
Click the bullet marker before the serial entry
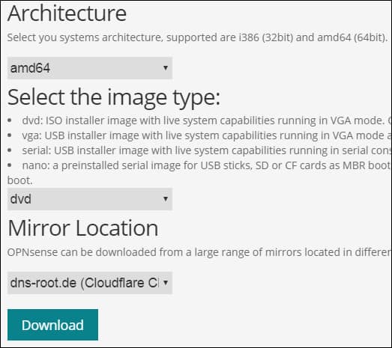tap(10, 150)
